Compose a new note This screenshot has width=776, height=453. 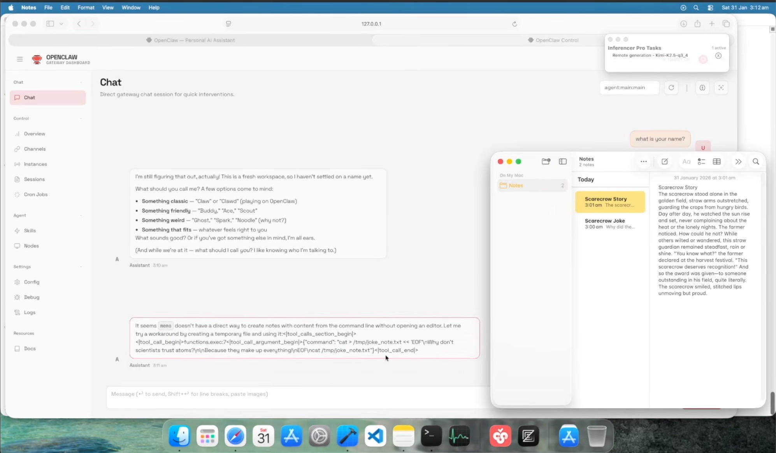[x=665, y=162]
